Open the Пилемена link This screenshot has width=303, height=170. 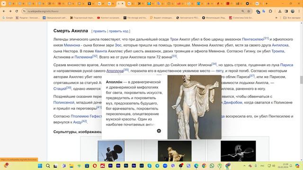click(x=83, y=57)
